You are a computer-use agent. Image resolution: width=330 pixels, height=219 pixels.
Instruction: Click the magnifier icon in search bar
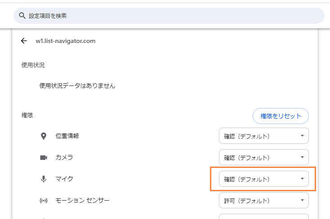coord(22,16)
